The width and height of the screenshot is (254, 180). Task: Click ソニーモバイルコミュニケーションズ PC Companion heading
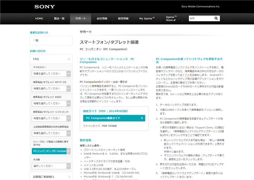(x=107, y=60)
